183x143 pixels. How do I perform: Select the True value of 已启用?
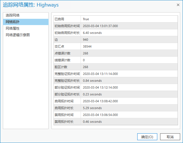[86, 19]
